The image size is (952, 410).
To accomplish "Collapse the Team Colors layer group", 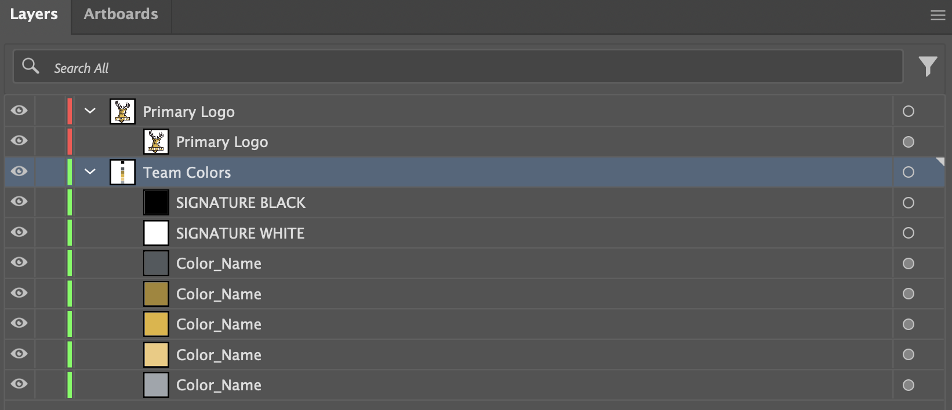I will coord(90,171).
